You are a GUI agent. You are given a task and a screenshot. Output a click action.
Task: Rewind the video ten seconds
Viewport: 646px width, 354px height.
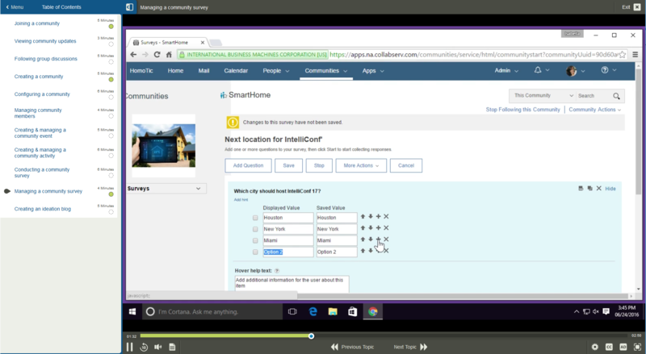[x=144, y=347]
